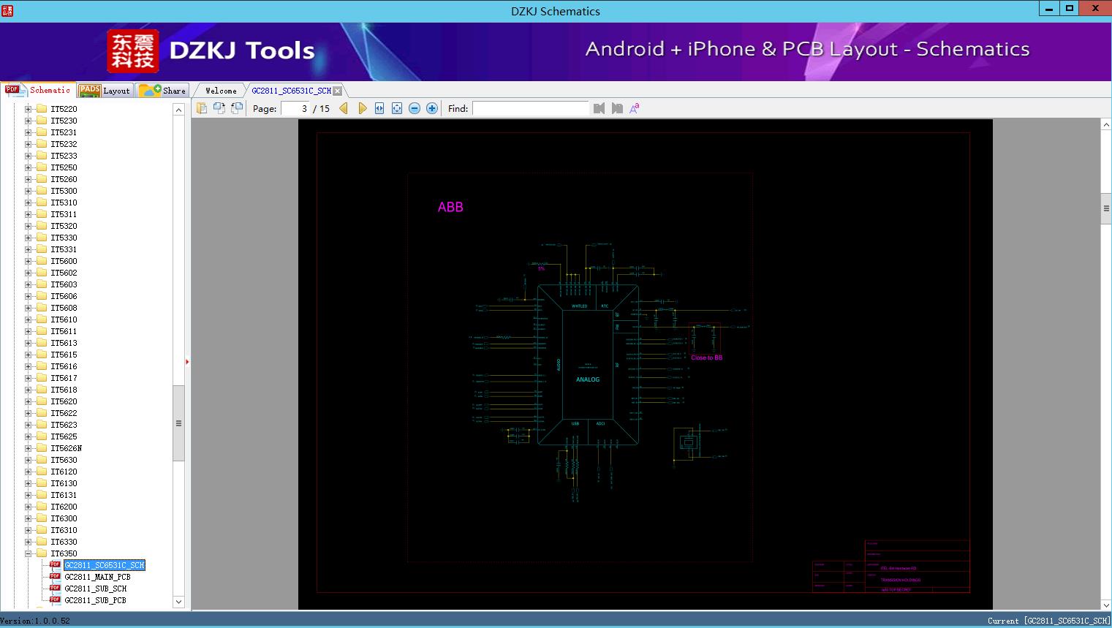Viewport: 1112px width, 628px height.
Task: Open GC2811_SUB_SCH file in tree
Action: click(x=95, y=589)
